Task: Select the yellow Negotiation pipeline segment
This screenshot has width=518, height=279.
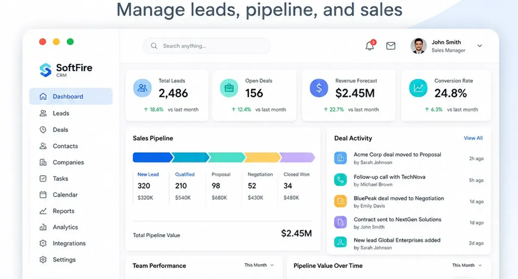Action: click(x=262, y=157)
